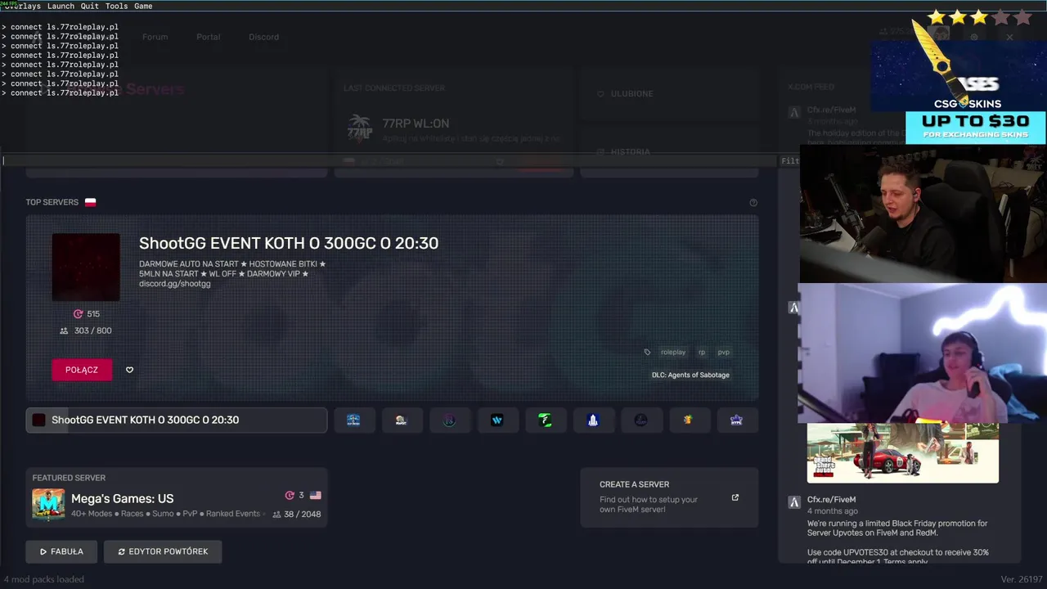
Task: Open the dimmed Portal tab behind the console
Action: coord(208,37)
